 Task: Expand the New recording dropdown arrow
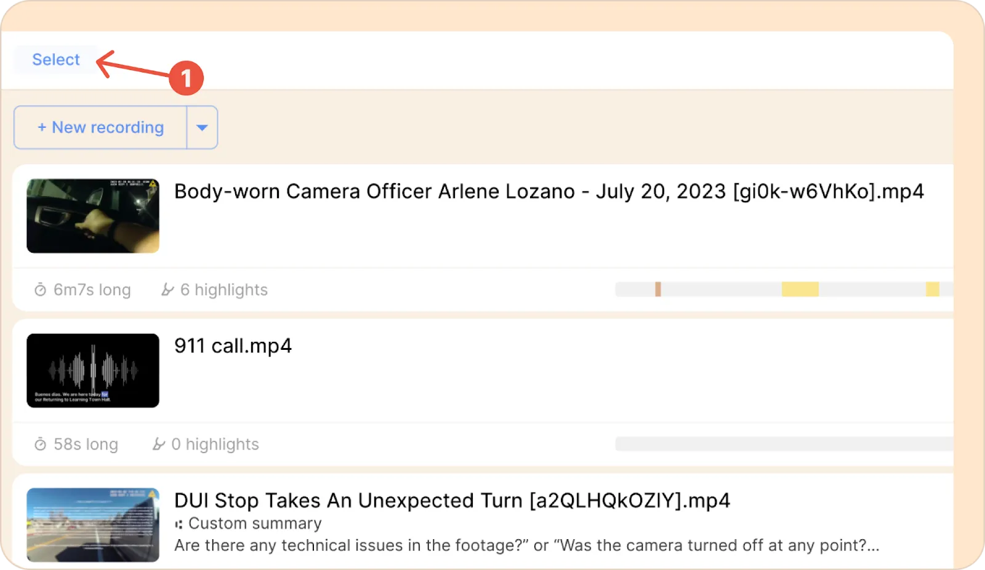pos(202,127)
